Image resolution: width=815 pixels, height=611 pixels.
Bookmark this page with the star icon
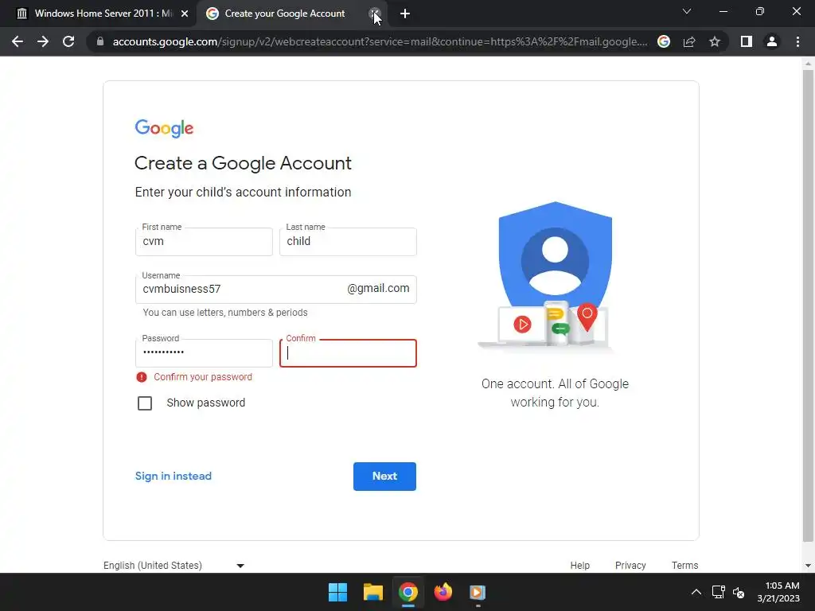pyautogui.click(x=715, y=41)
